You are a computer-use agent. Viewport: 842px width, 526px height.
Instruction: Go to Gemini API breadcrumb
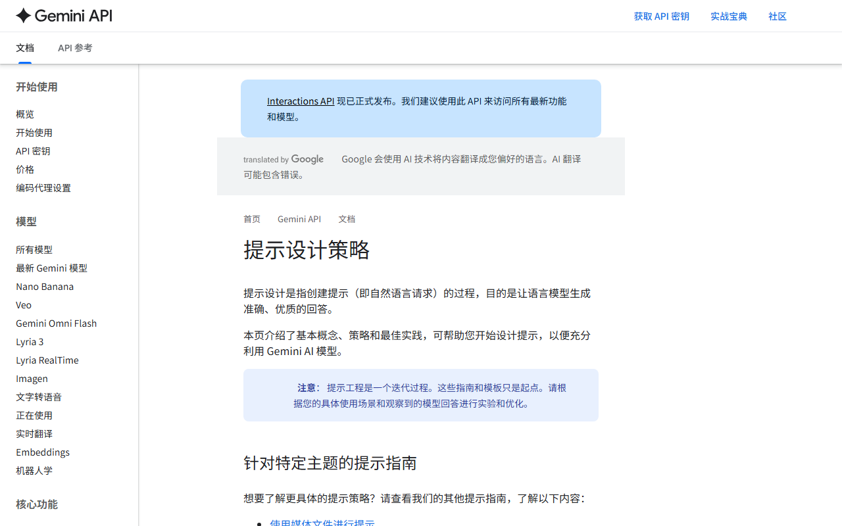point(299,219)
